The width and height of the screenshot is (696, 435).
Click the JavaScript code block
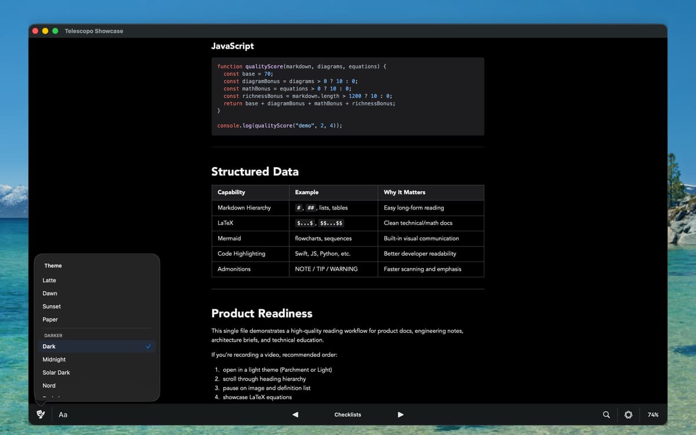pyautogui.click(x=347, y=96)
